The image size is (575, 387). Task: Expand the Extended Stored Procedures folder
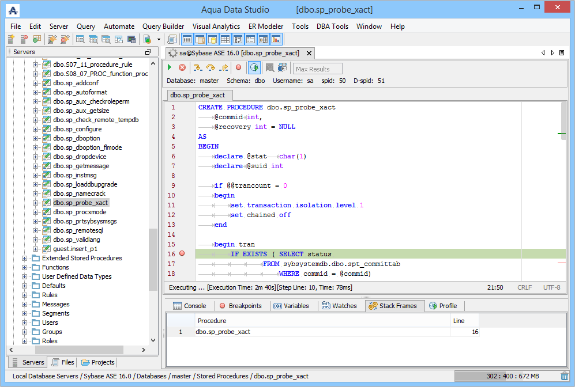[x=25, y=258]
